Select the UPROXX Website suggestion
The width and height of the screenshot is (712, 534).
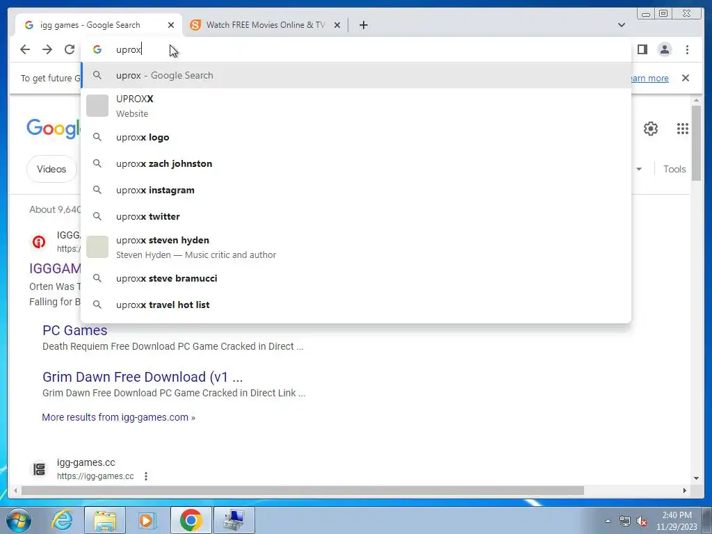(x=356, y=106)
